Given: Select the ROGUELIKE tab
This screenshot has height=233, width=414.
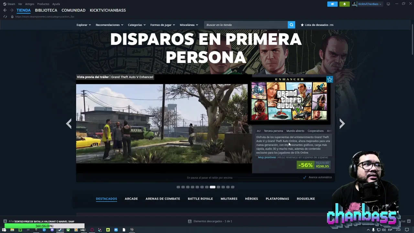Looking at the screenshot, I should pos(306,199).
